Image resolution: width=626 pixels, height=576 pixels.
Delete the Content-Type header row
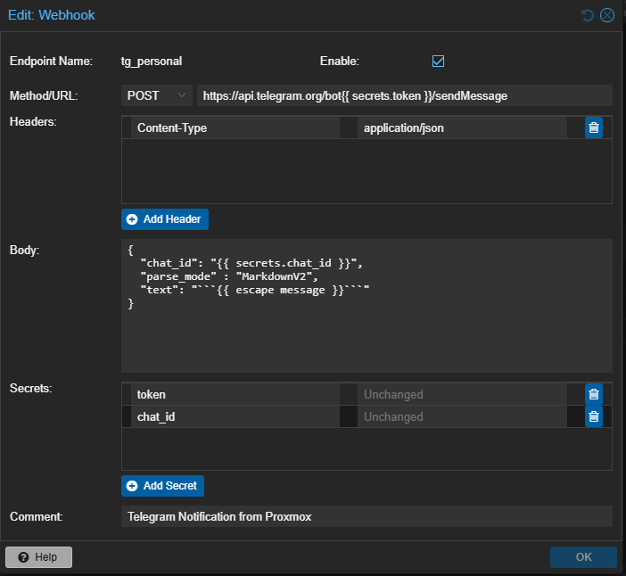pos(593,128)
